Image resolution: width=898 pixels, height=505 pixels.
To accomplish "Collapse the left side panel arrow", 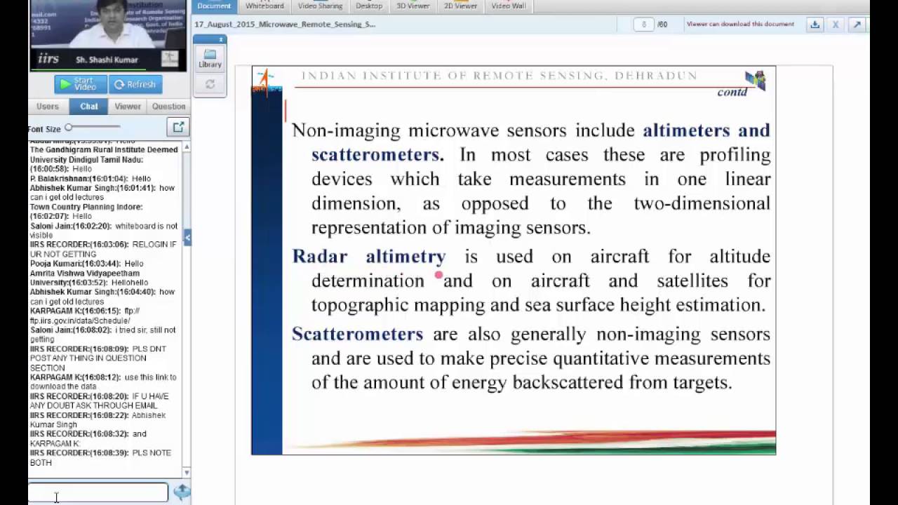I will tap(187, 238).
